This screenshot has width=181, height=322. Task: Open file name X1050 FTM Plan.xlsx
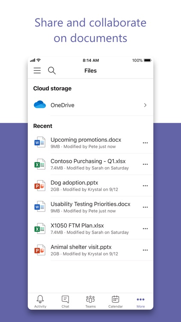[77, 225]
